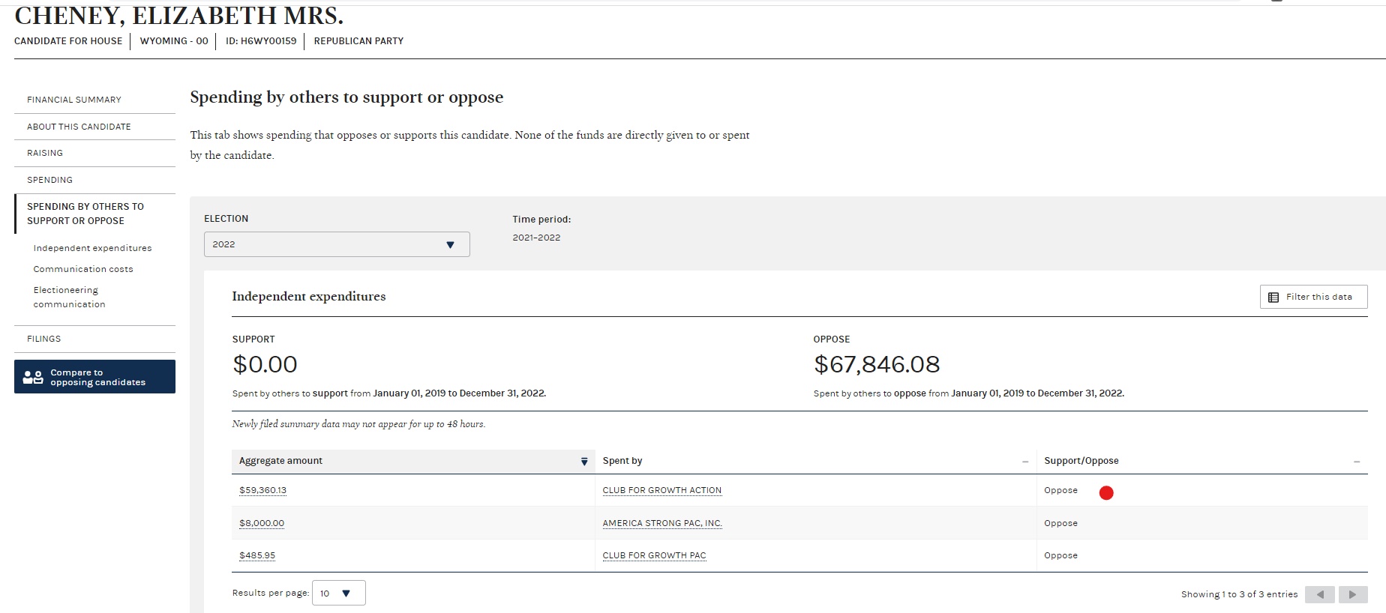This screenshot has height=613, width=1386.
Task: Jump to Independent expenditures subsection
Action: click(x=92, y=248)
